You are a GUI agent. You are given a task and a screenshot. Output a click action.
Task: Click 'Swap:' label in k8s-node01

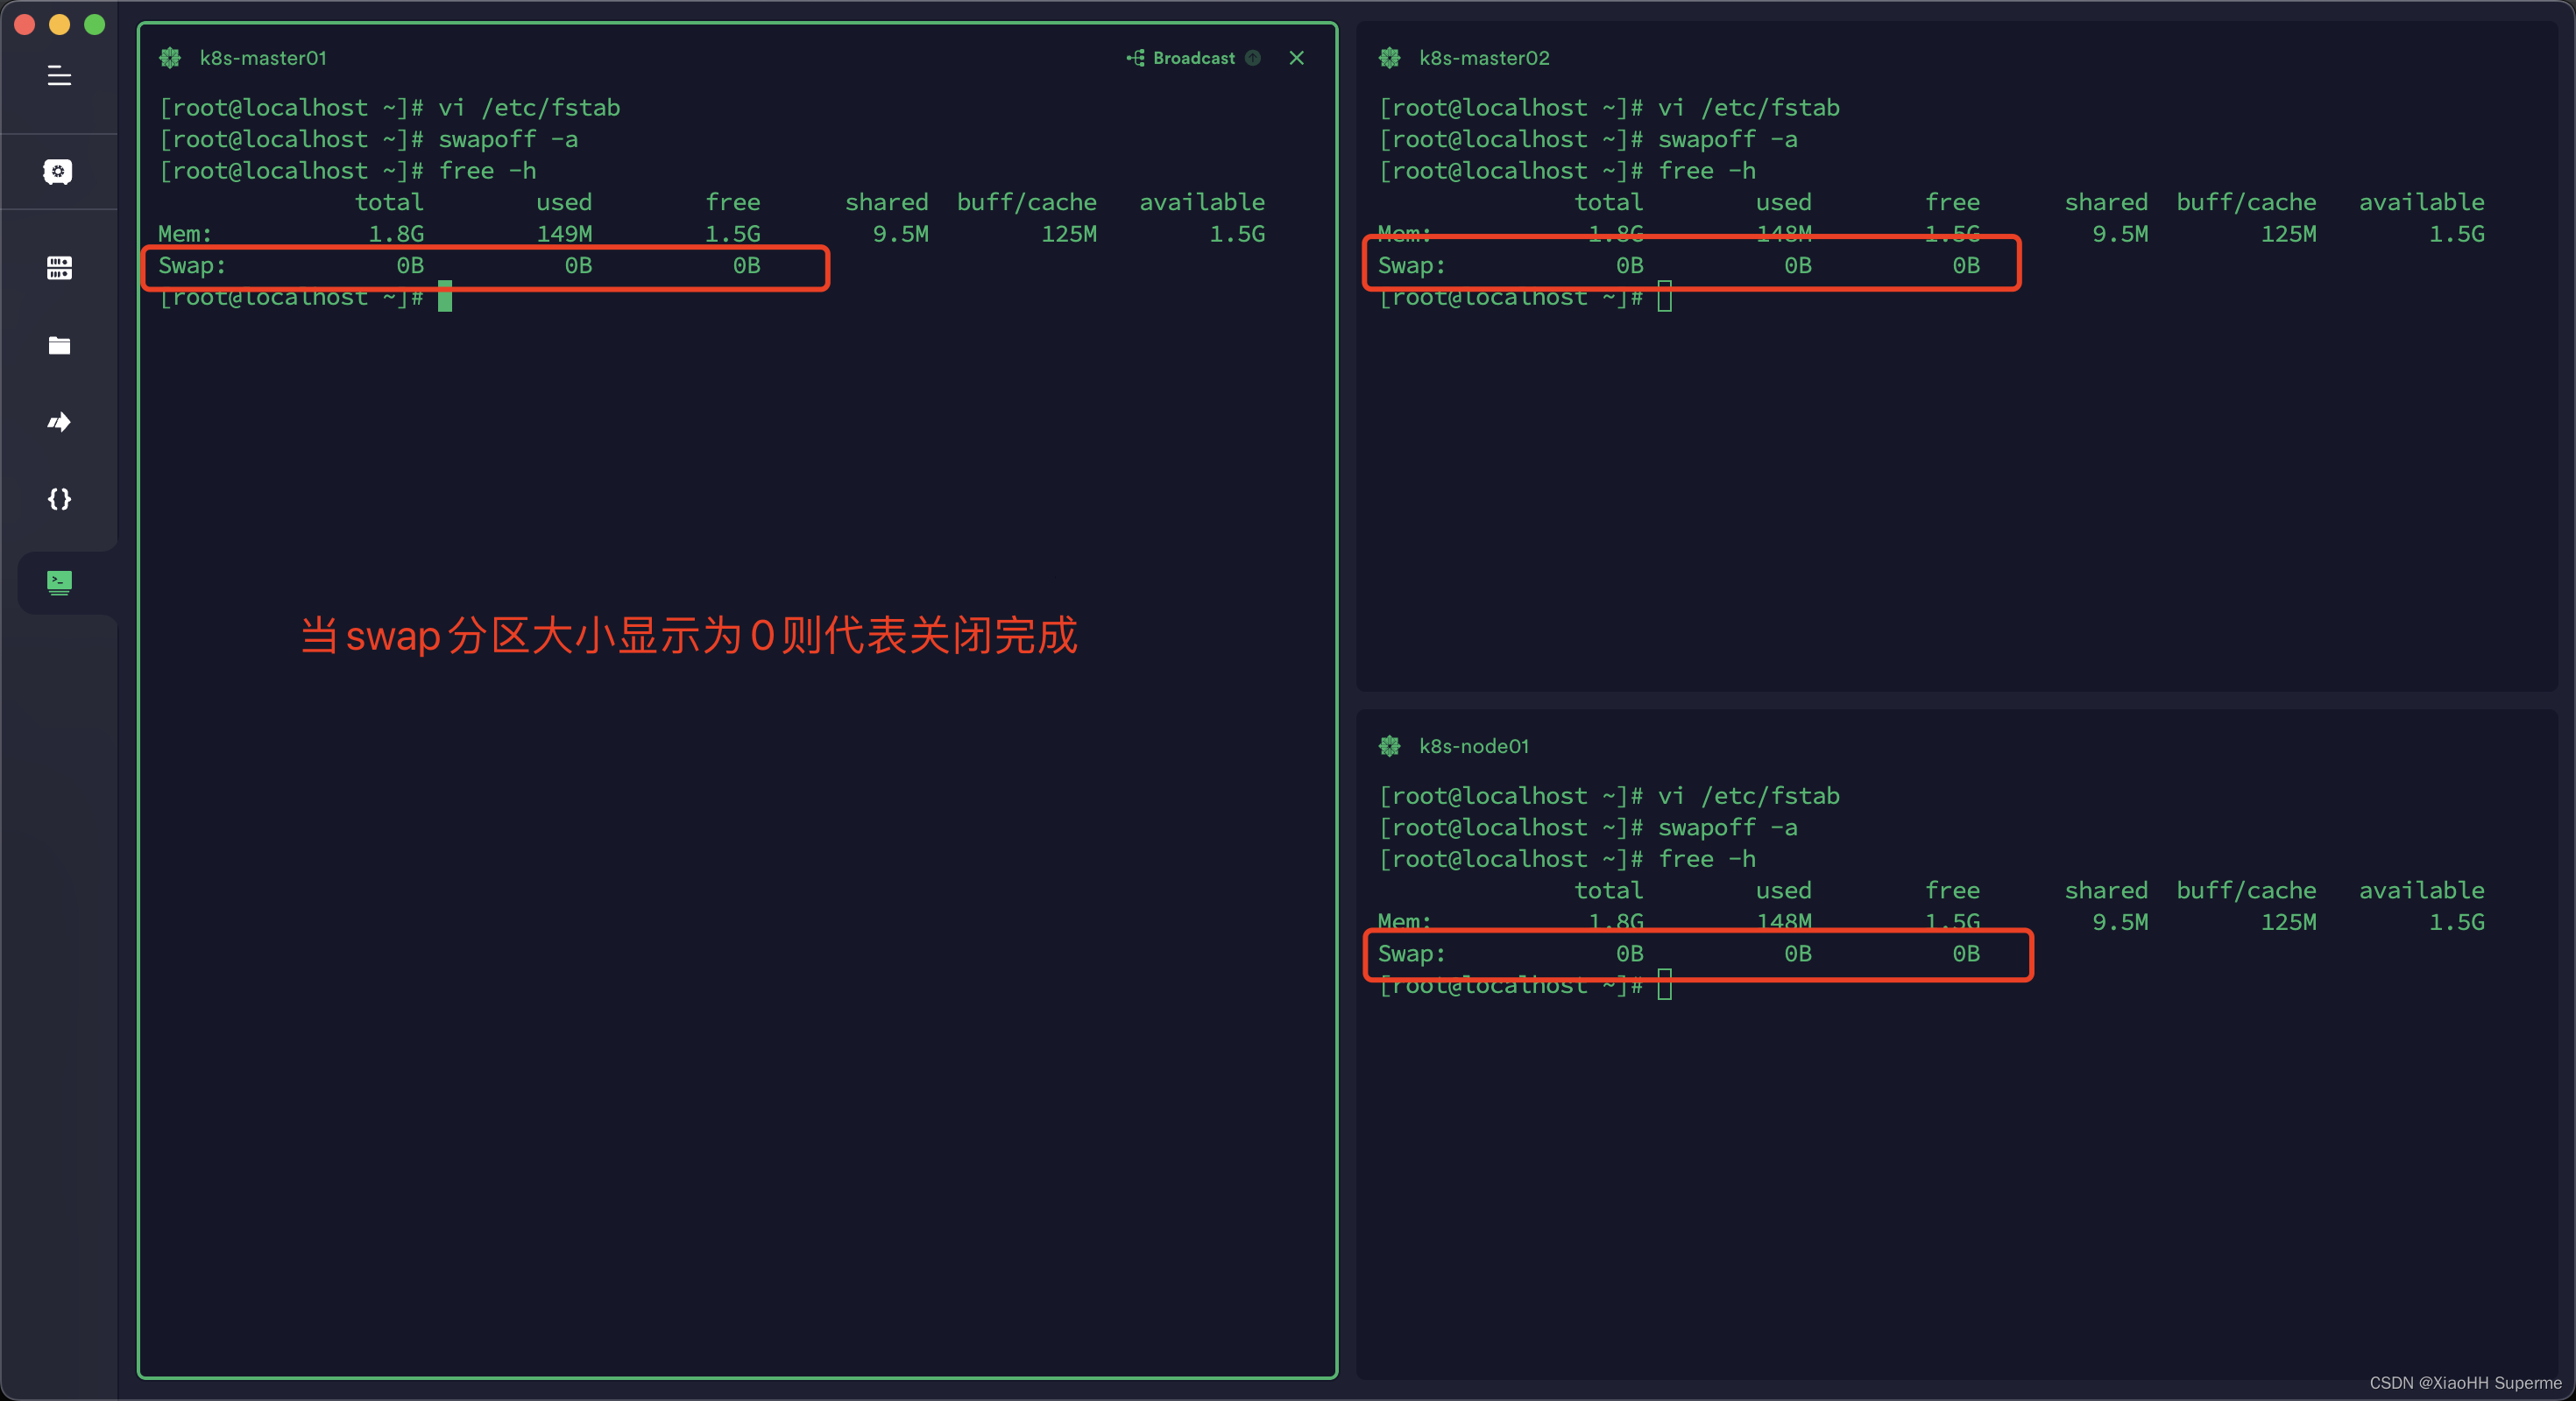click(x=1412, y=954)
